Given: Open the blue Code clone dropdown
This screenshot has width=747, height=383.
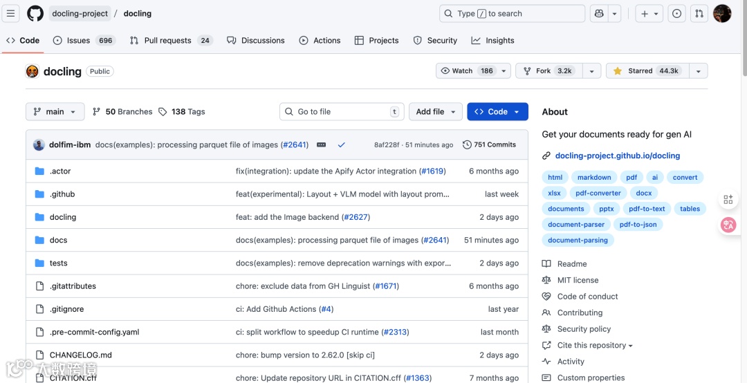Looking at the screenshot, I should (x=497, y=111).
